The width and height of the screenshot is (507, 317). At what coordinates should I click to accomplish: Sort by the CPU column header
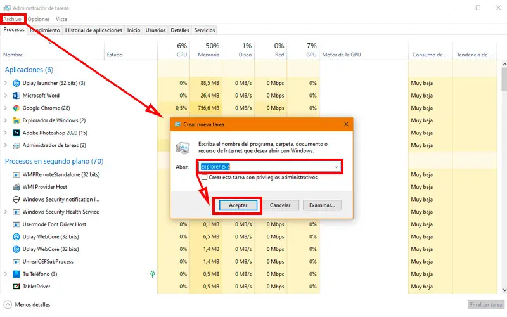click(174, 50)
